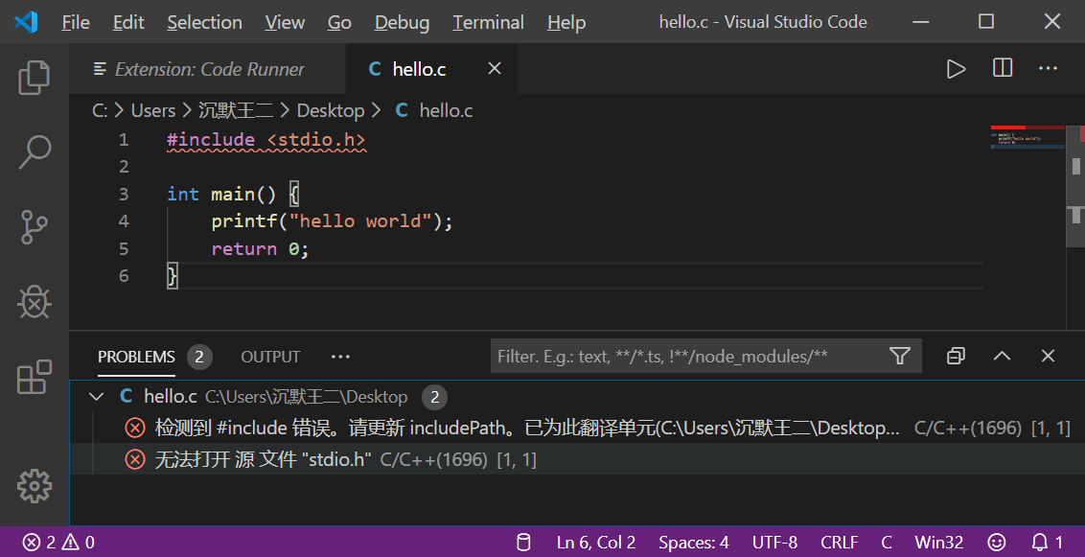The width and height of the screenshot is (1085, 557).
Task: Open the Search view
Action: point(35,152)
